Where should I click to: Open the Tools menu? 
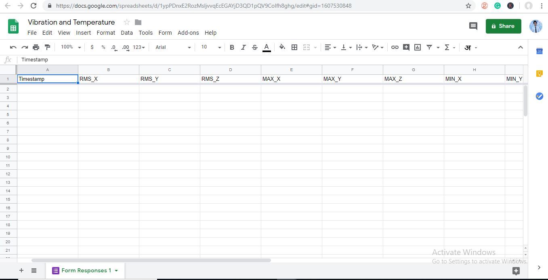click(x=146, y=33)
